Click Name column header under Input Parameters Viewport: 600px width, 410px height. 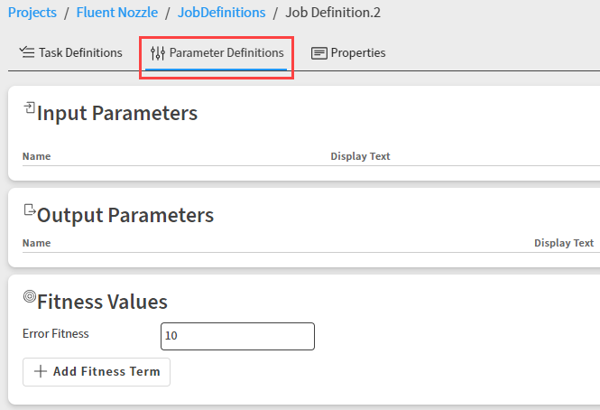(x=36, y=156)
